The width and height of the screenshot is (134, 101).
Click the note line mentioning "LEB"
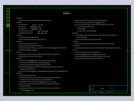point(90,23)
